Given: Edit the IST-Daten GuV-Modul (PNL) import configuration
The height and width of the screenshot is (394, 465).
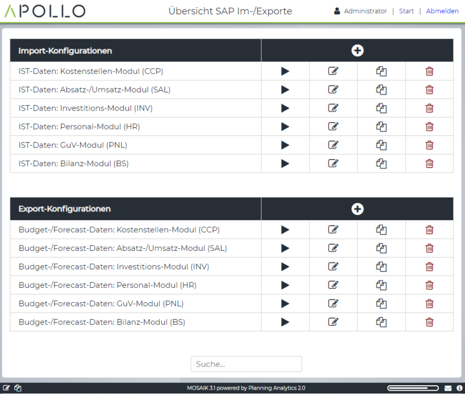Looking at the screenshot, I should pos(333,145).
